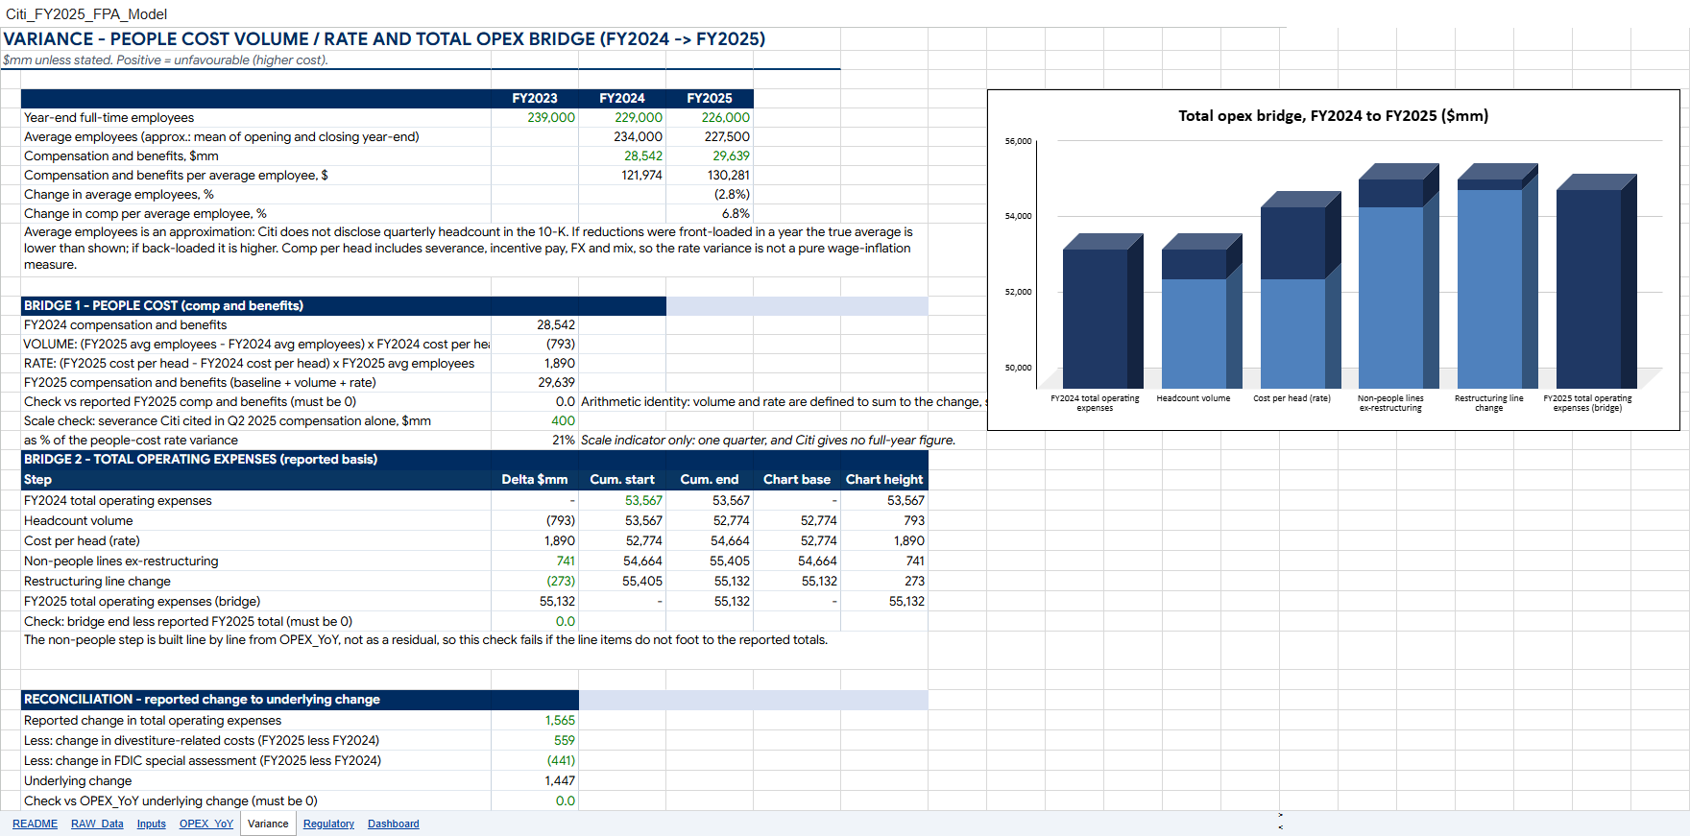
Task: Click the (2.8%) change in employees cell
Action: (x=731, y=194)
